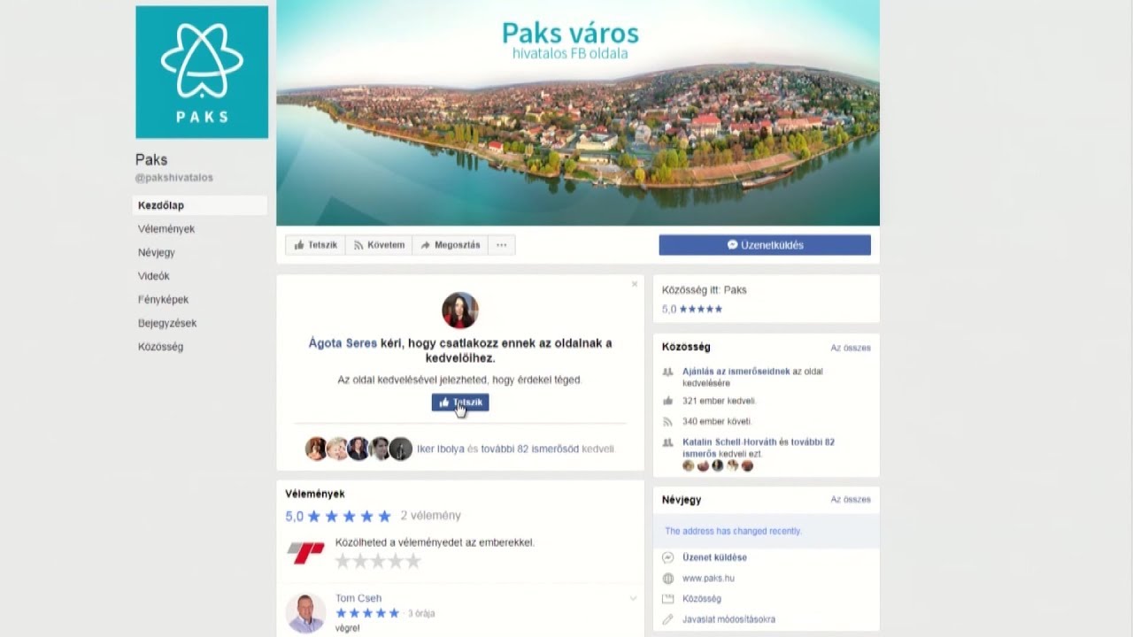Send a message via Üzenetküldés button
Image resolution: width=1133 pixels, height=637 pixels.
765,245
